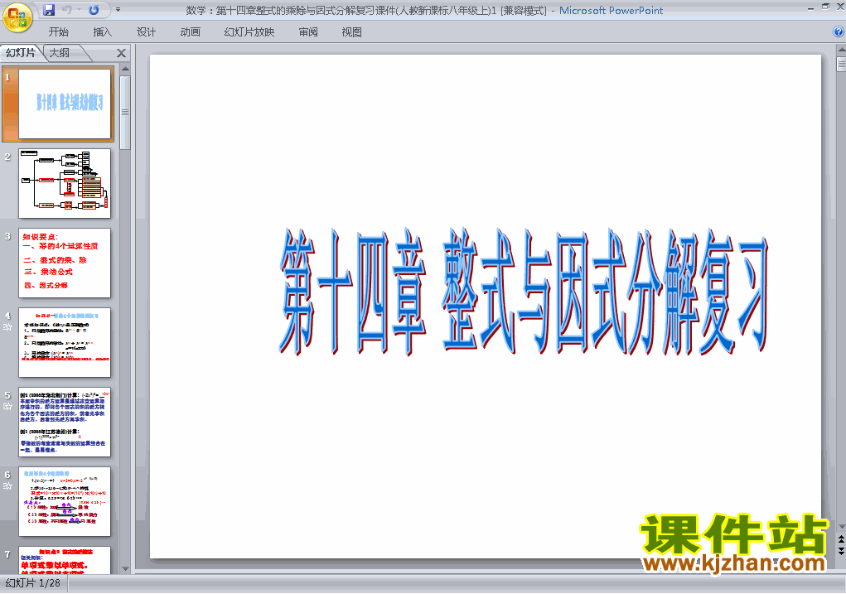
Task: Open the 设计 ribbon tab
Action: tap(146, 31)
